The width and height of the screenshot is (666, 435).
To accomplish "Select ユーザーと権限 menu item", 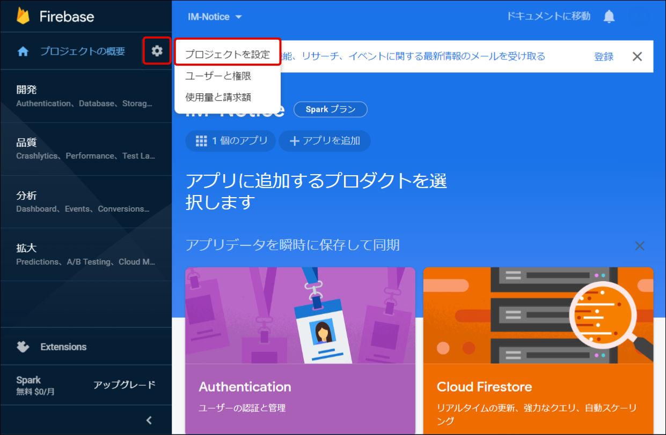I will click(x=228, y=76).
